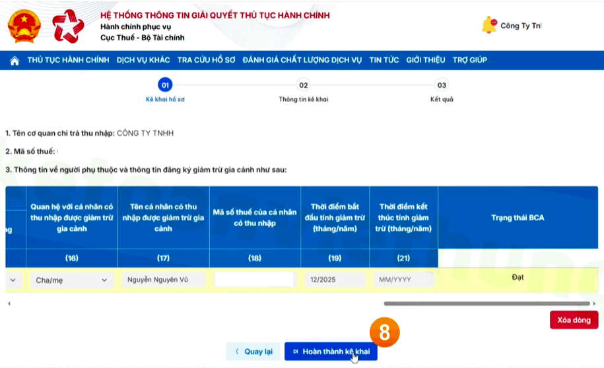The height and width of the screenshot is (368, 604).
Task: Open THỦ TỤC HÀNH CHÍNH menu
Action: 68,60
